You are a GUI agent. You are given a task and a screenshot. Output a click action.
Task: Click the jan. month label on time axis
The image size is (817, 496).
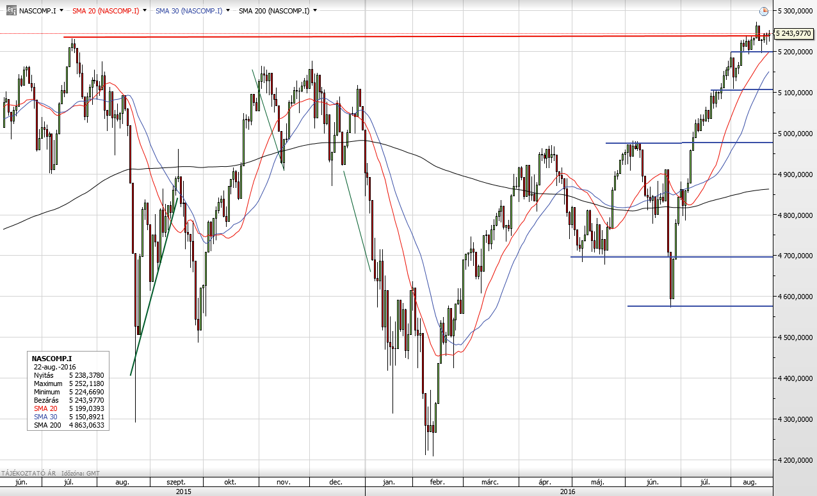389,482
